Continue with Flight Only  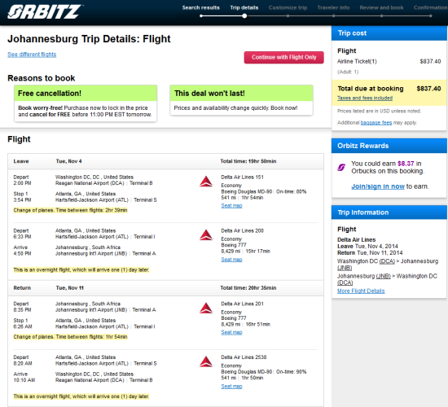[283, 58]
